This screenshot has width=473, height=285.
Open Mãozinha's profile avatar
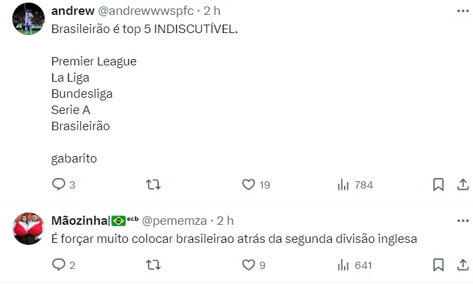tap(28, 228)
